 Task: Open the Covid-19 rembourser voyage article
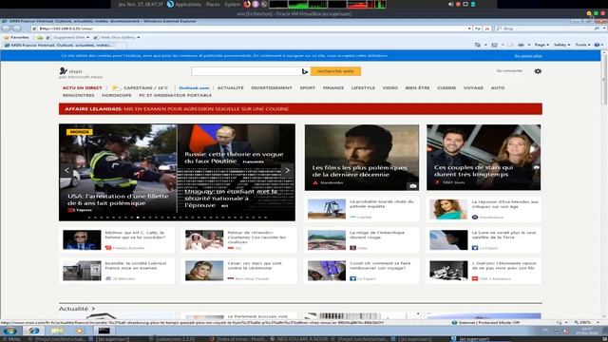(361, 271)
